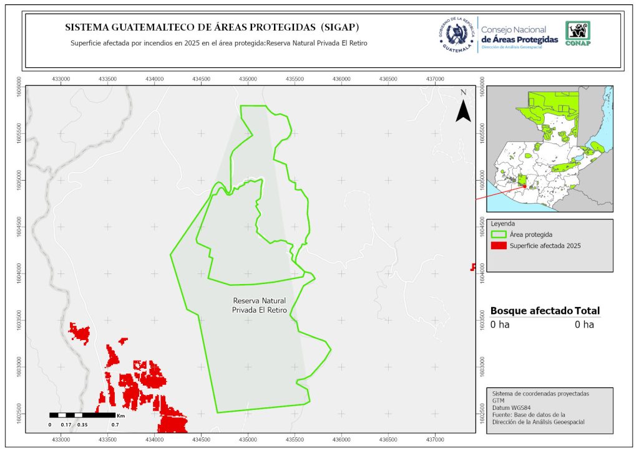This screenshot has height=451, width=639.
Task: Click the Consejo Nacional de Áreas Protegidas text
Action: [519, 35]
